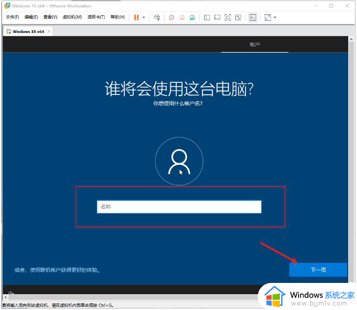This screenshot has height=310, width=357.
Task: Select the 帐户 step tab at top
Action: tap(254, 44)
